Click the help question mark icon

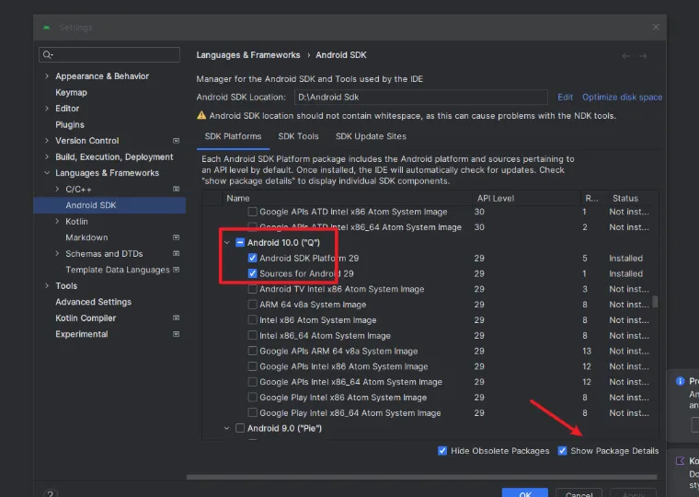[x=51, y=493]
